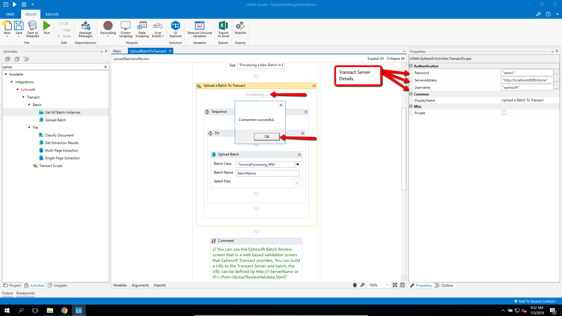Click the Batch Name input field
The width and height of the screenshot is (562, 316).
268,173
